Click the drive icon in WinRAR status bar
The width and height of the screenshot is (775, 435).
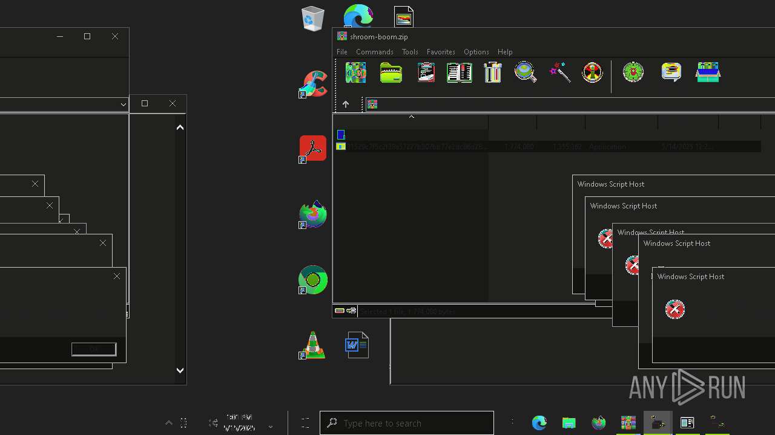click(x=340, y=311)
